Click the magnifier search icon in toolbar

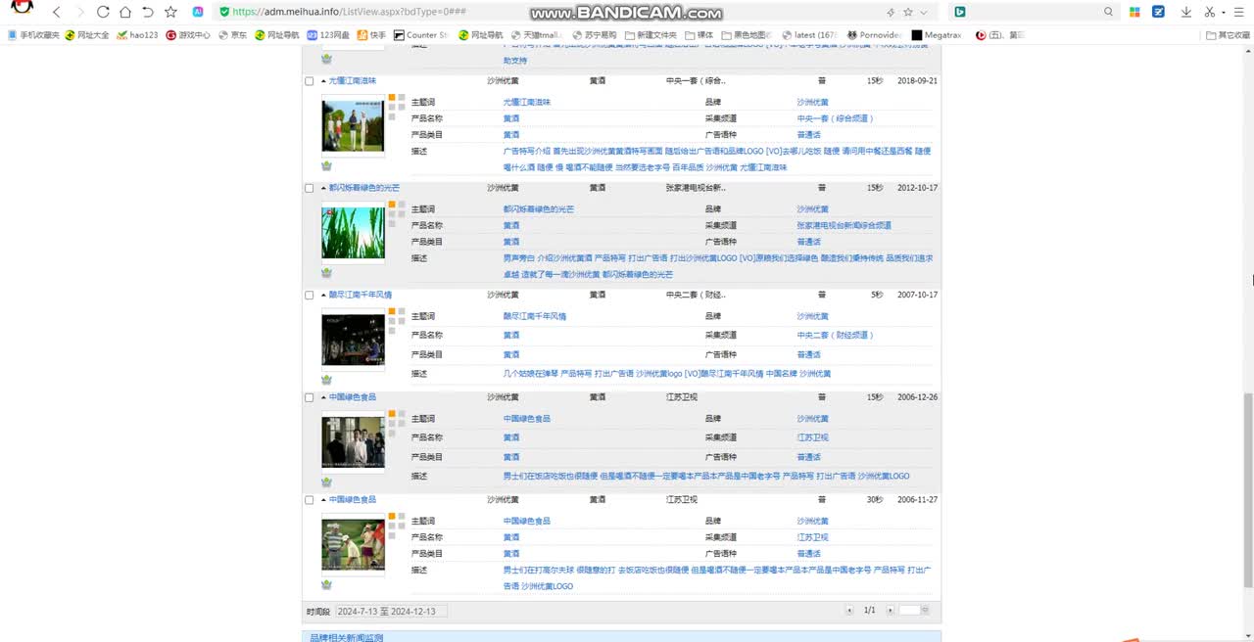pyautogui.click(x=1109, y=12)
